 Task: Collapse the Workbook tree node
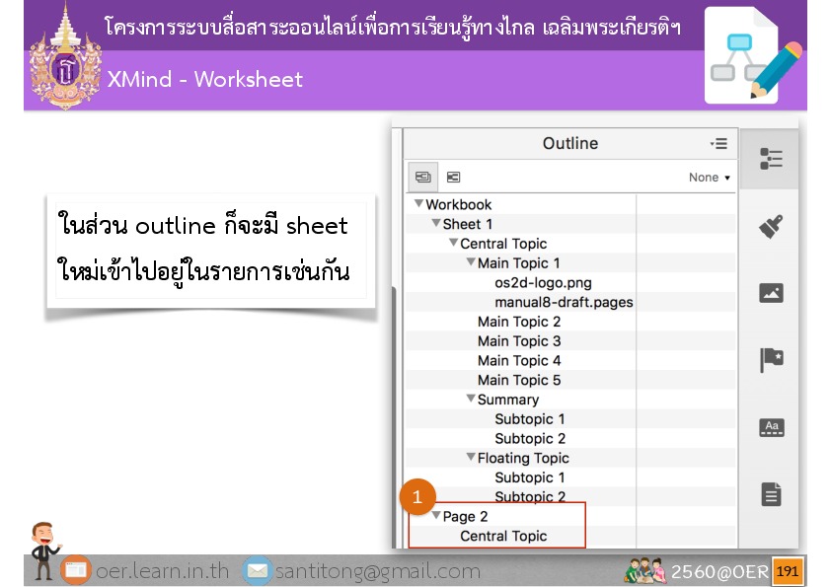pyautogui.click(x=418, y=205)
